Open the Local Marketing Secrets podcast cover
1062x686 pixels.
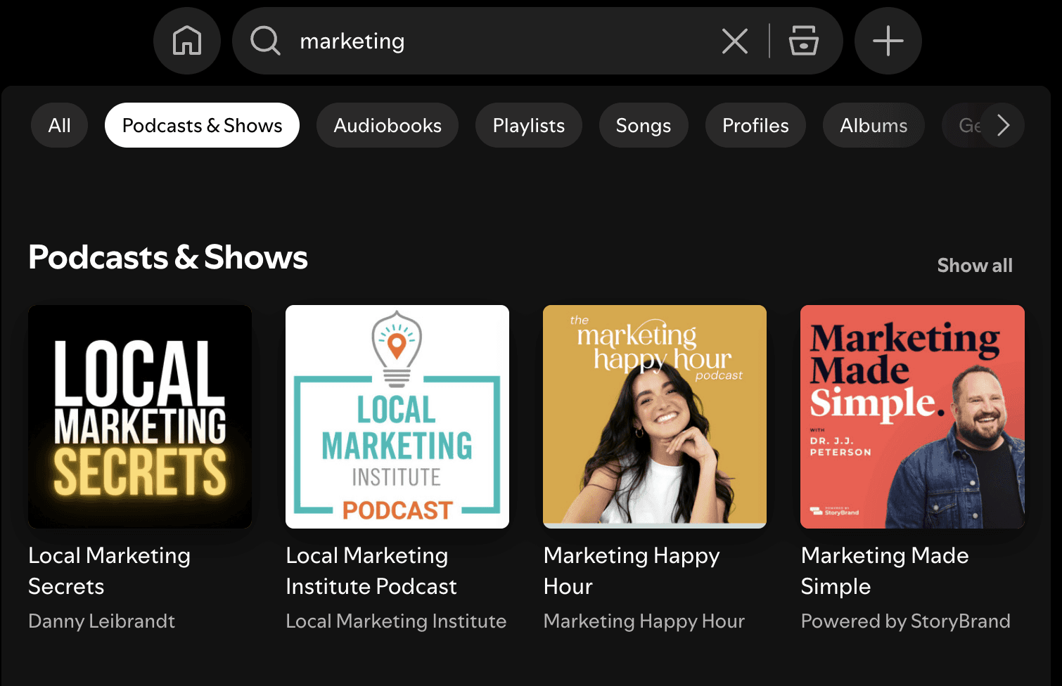tap(139, 416)
